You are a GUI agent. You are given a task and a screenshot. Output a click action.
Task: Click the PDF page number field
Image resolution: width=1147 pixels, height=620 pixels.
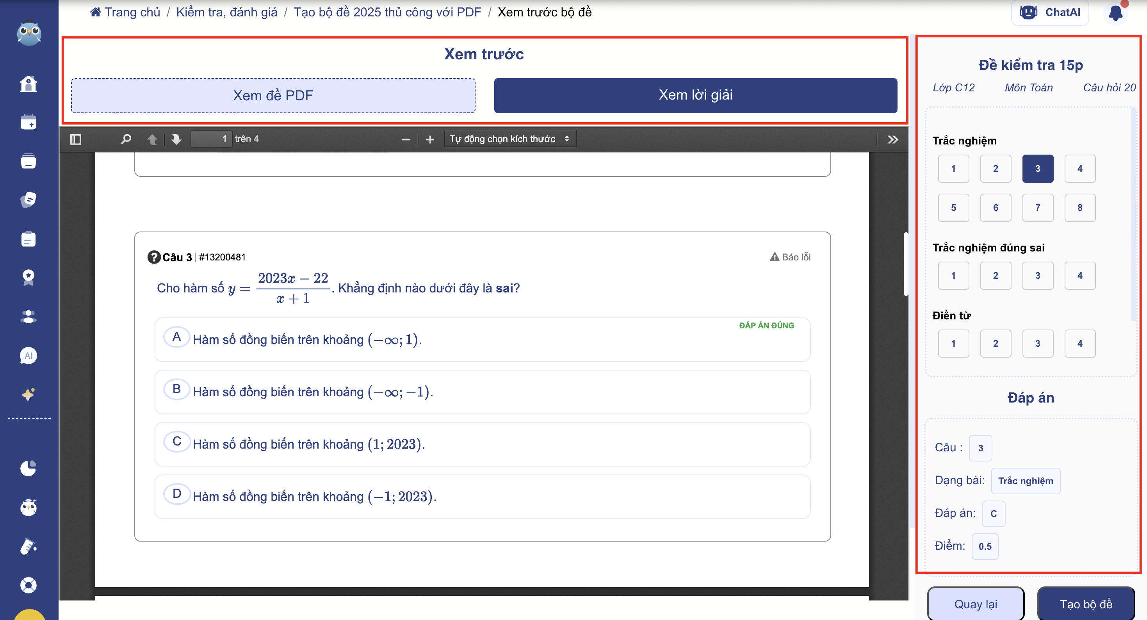[x=212, y=139]
